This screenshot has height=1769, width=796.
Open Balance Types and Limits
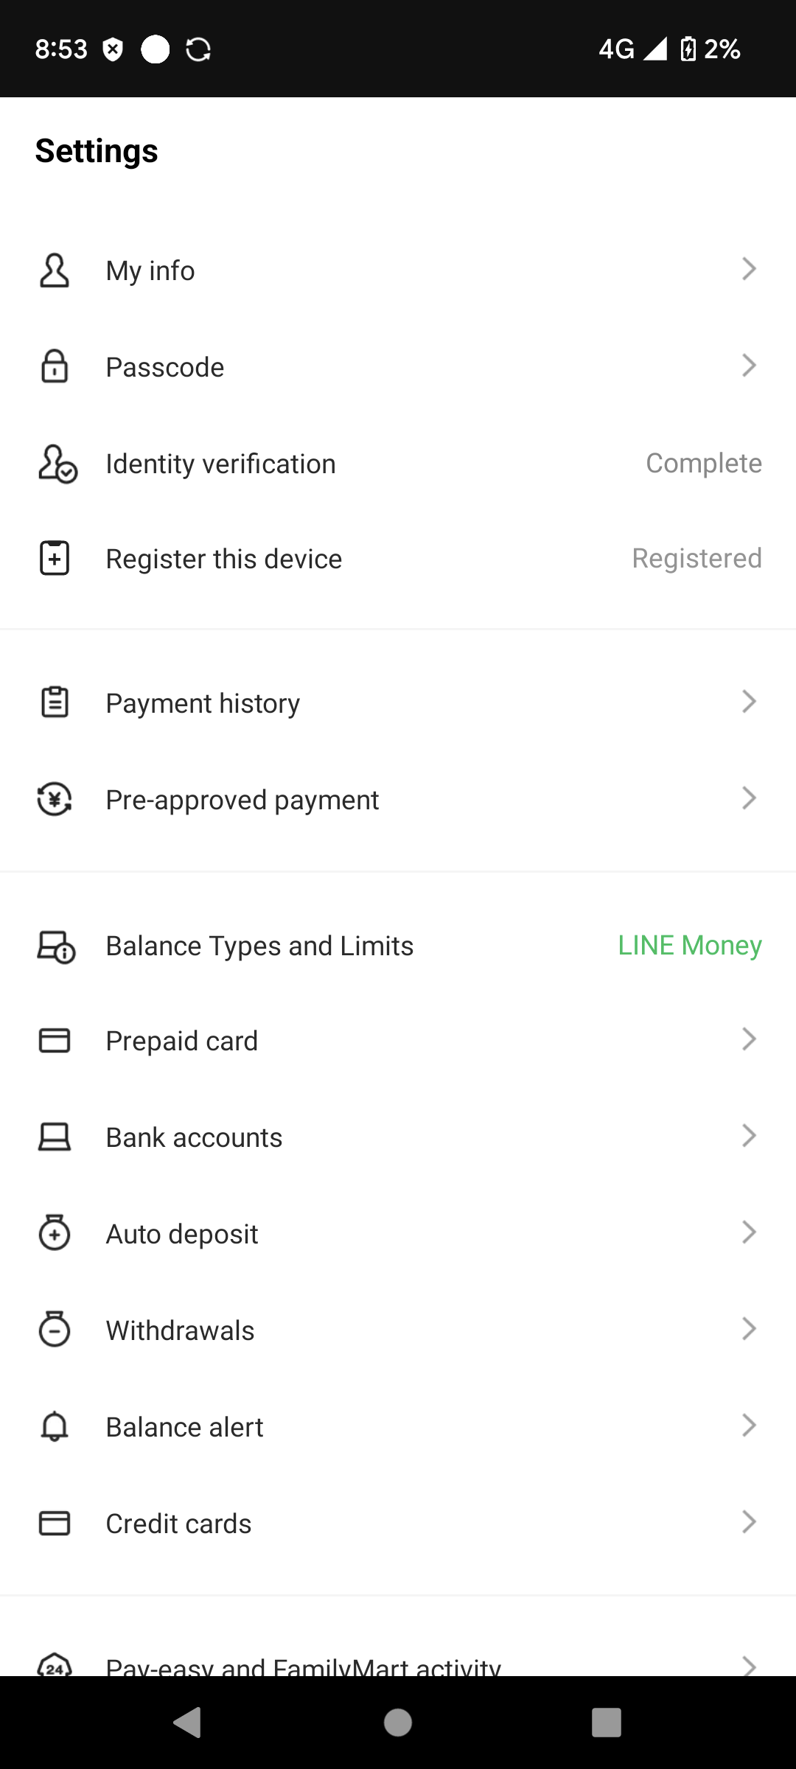pos(260,946)
